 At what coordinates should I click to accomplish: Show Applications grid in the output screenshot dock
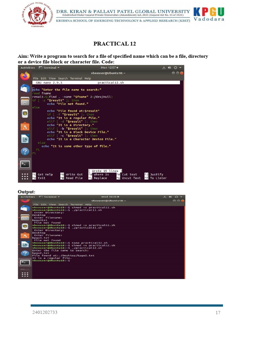(25, 274)
